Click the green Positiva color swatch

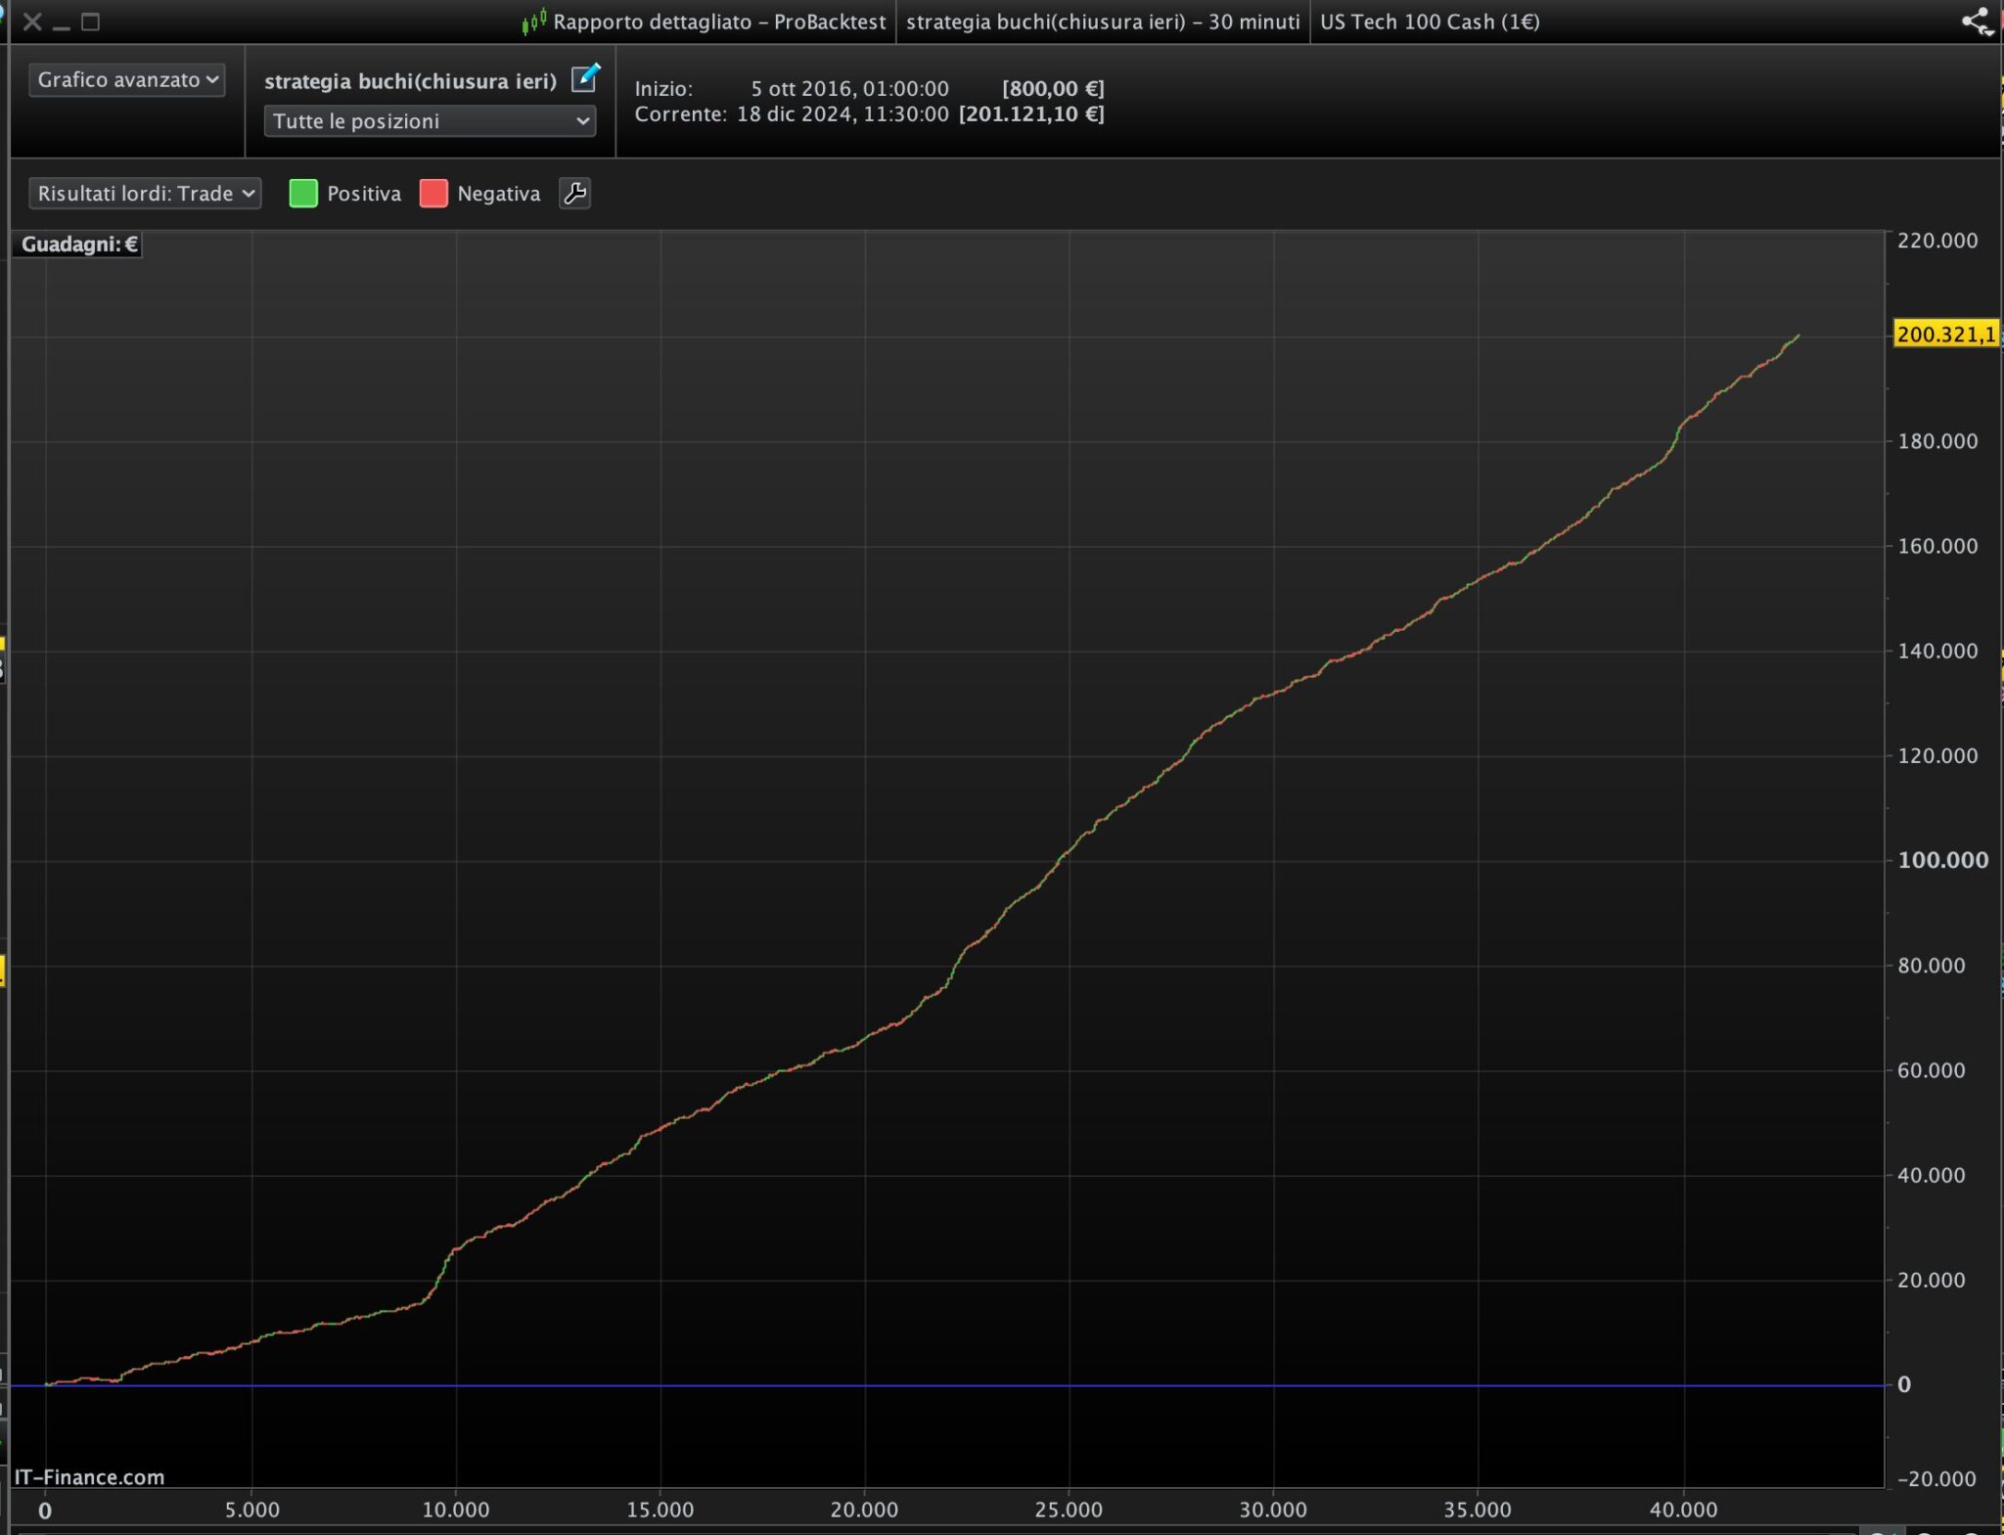coord(303,194)
